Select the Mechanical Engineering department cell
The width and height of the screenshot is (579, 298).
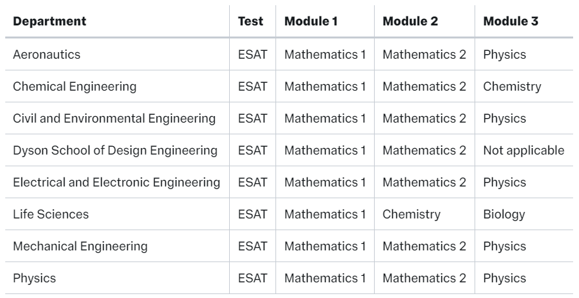point(80,246)
